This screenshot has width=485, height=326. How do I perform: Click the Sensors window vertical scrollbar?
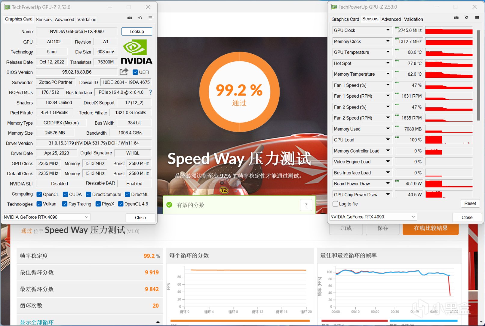pos(479,75)
